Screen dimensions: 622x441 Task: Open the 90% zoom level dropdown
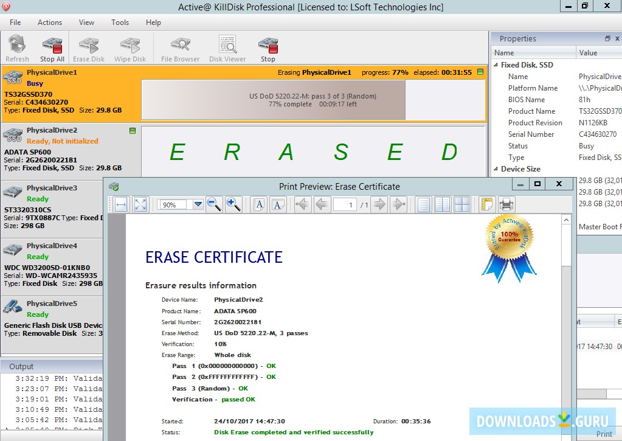pos(198,205)
